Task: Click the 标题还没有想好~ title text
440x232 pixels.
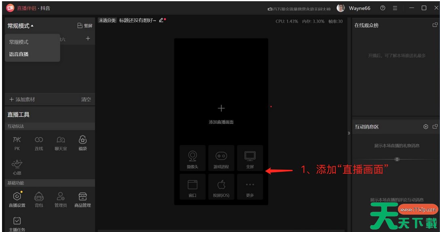Action: 137,20
